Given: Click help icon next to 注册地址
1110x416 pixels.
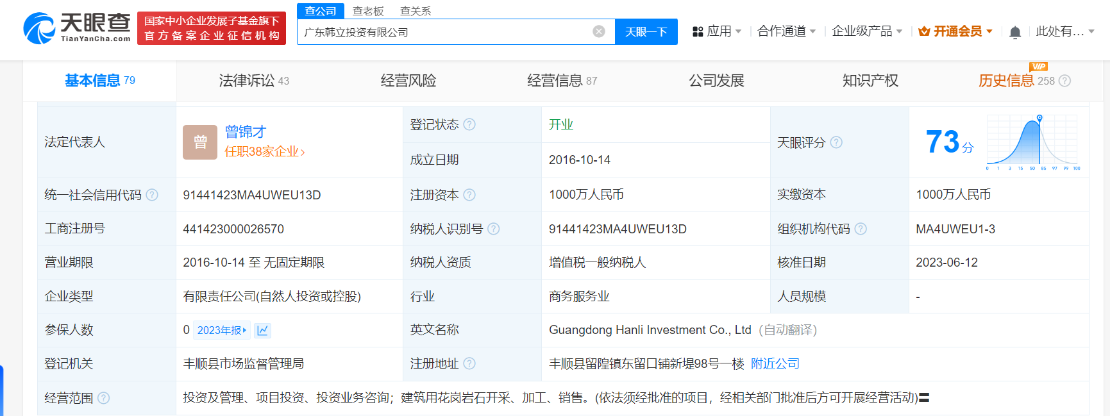Looking at the screenshot, I should 469,363.
